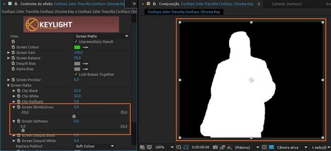Toggle the lock on the Composição panel
Image resolution: width=331 pixels, height=151 pixels.
click(x=154, y=4)
